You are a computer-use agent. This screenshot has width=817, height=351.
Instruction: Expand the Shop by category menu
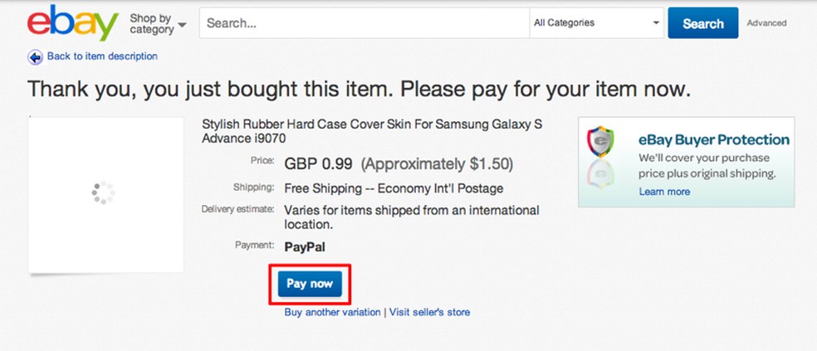[x=158, y=23]
